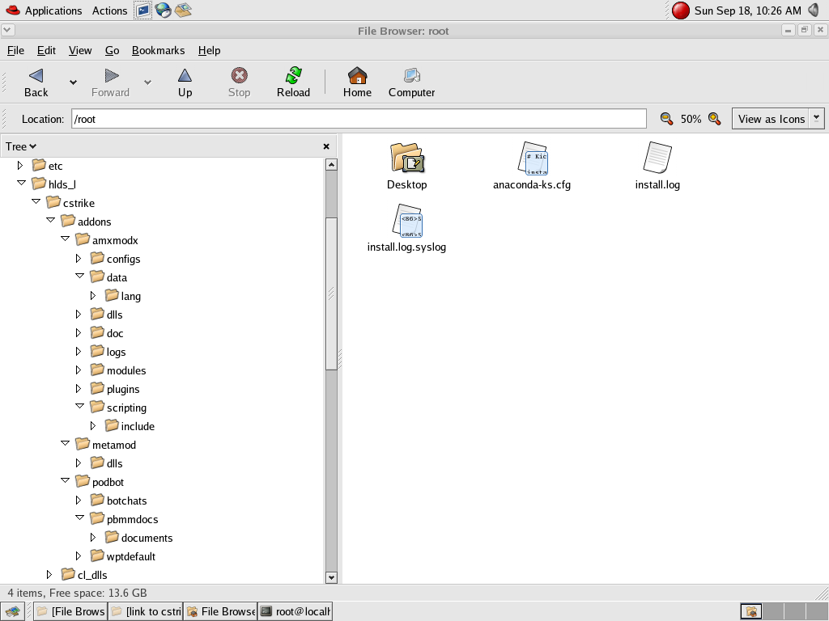Screen dimensions: 829x621
Task: Select the doc folder in tree
Action: pos(108,333)
